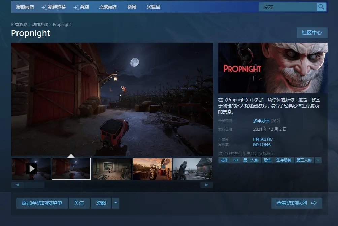Image resolution: width=338 pixels, height=226 pixels.
Task: Open 社区中心 button
Action: [x=312, y=33]
